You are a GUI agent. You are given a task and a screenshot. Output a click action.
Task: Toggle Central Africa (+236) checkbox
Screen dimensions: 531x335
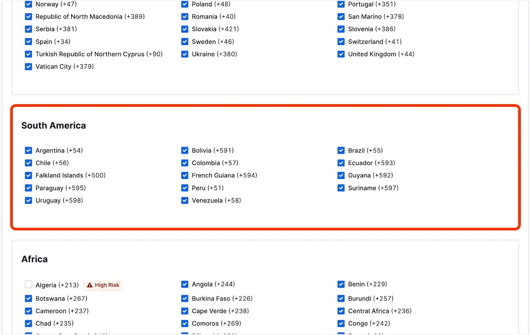coord(341,311)
